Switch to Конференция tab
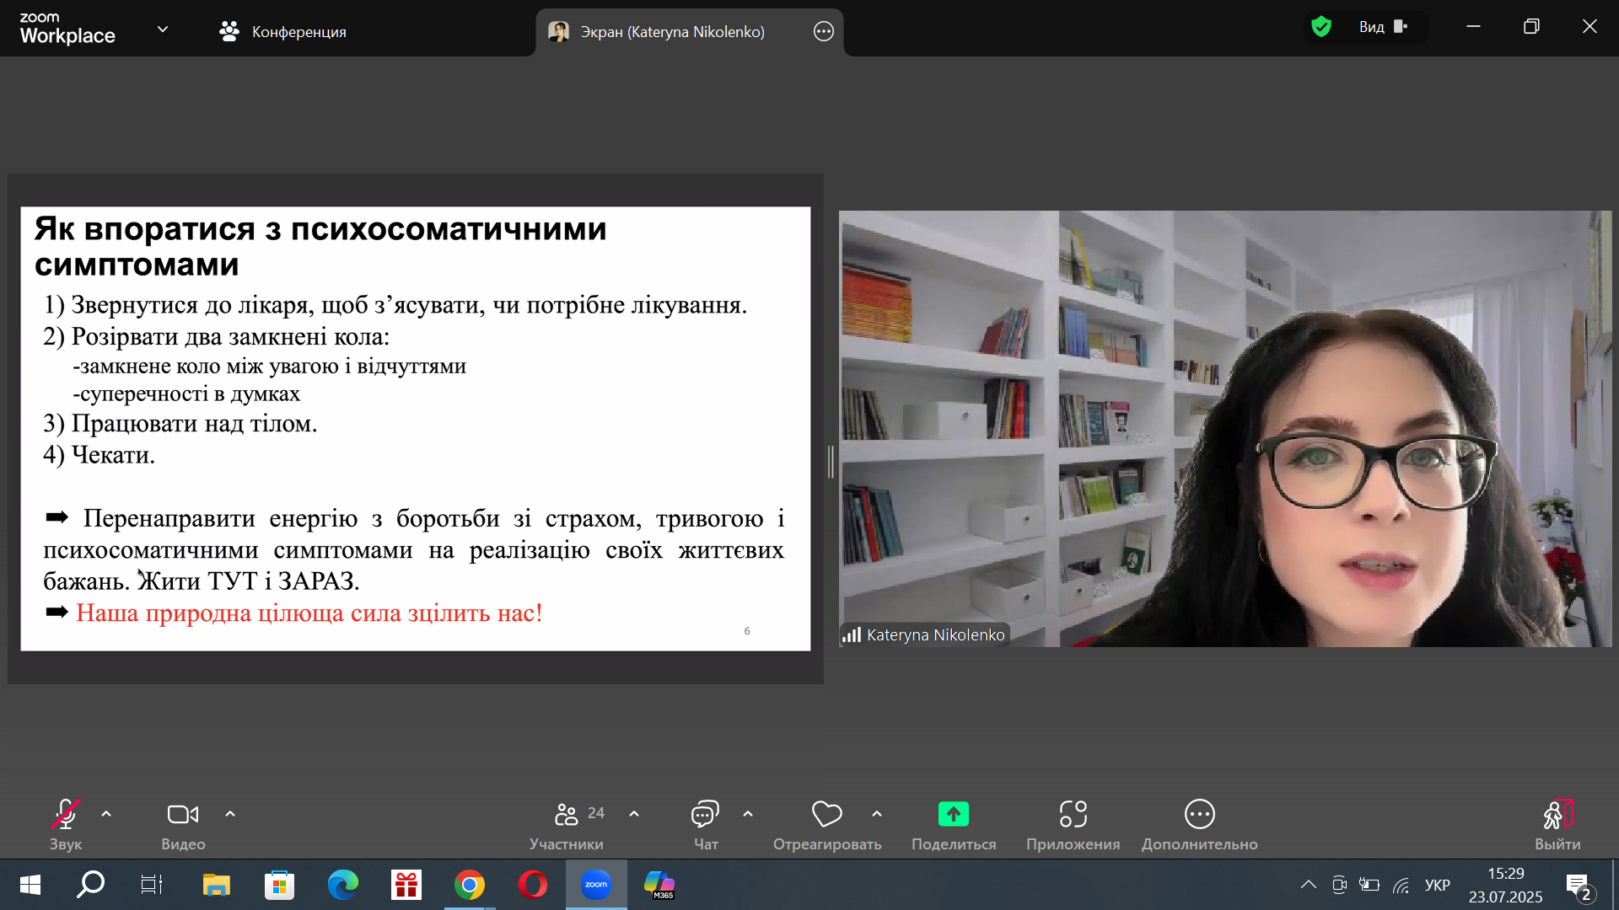Image resolution: width=1619 pixels, height=910 pixels. click(282, 31)
